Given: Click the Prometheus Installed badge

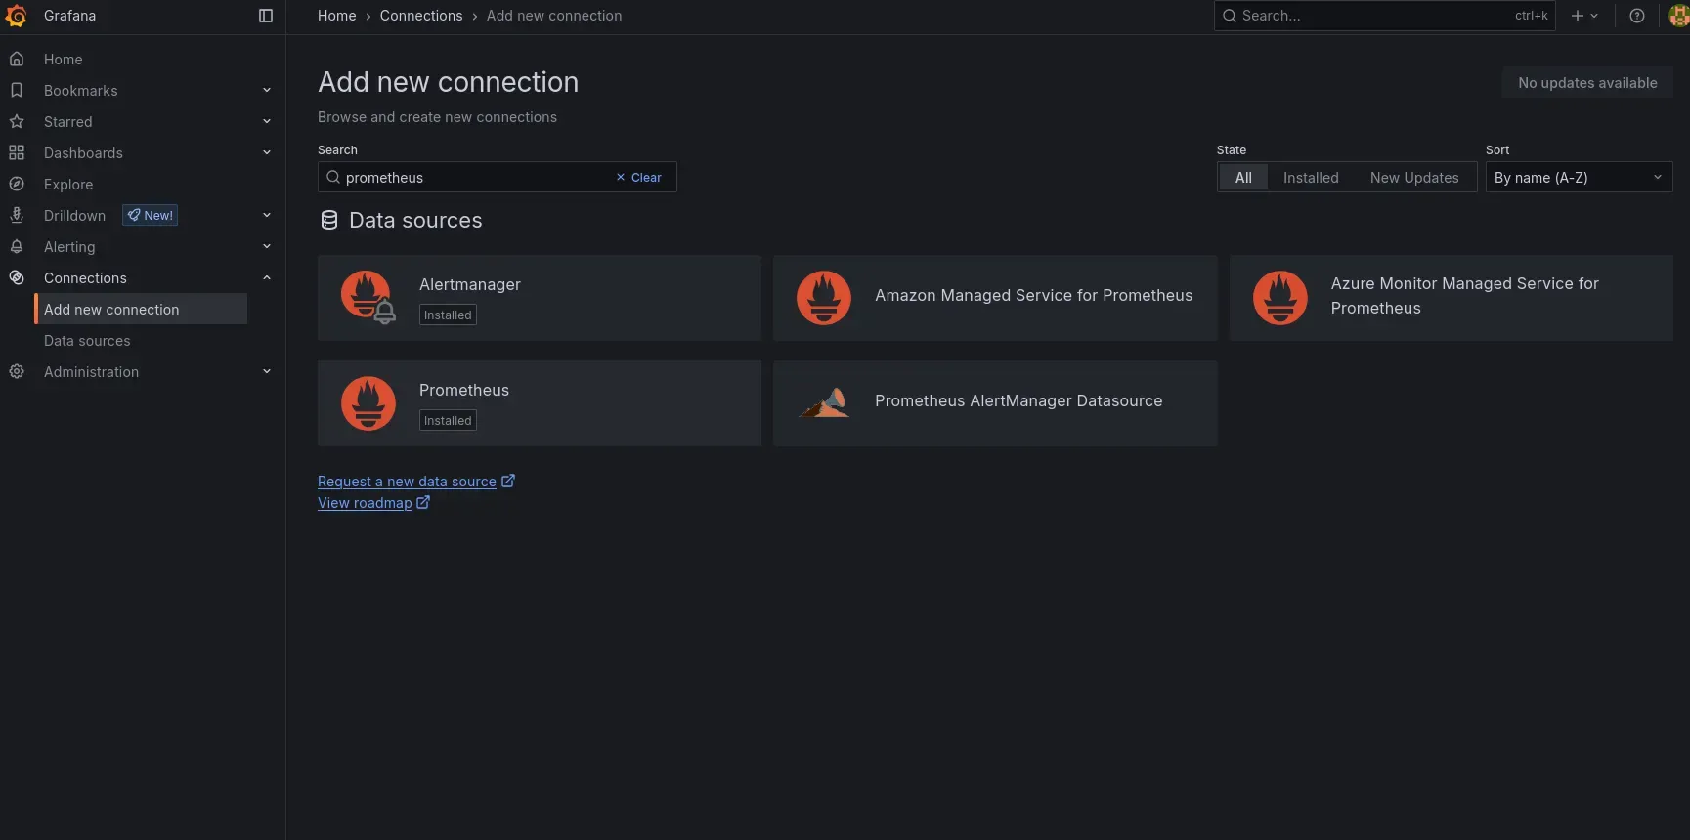Looking at the screenshot, I should pyautogui.click(x=448, y=421).
